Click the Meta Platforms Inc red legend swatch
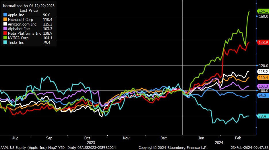 coord(5,33)
